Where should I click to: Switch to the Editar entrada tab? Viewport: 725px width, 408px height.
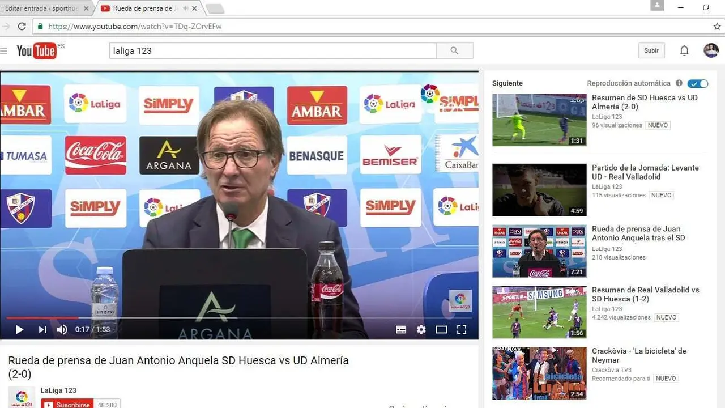41,8
